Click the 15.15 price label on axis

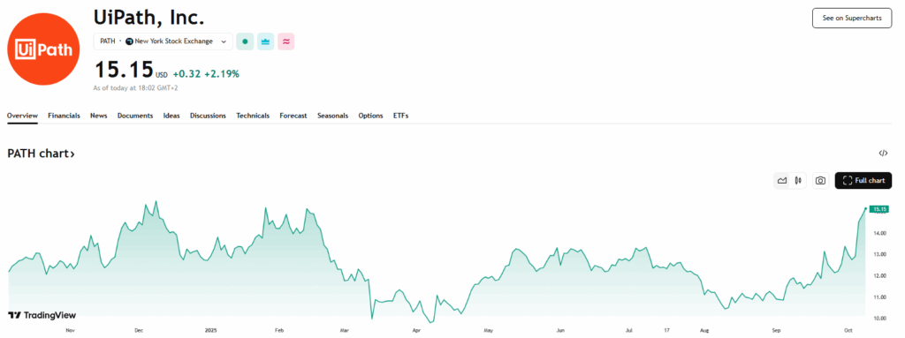tap(879, 209)
